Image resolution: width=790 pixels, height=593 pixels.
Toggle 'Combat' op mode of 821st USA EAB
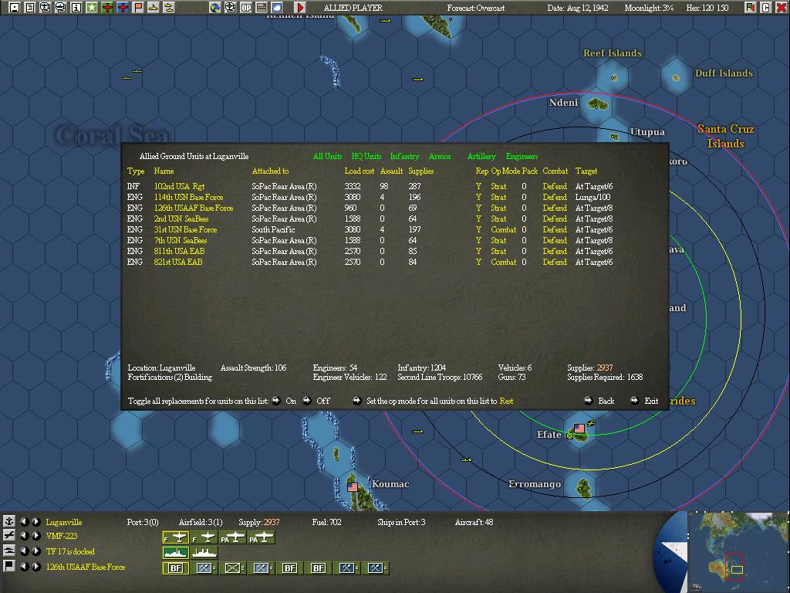503,262
